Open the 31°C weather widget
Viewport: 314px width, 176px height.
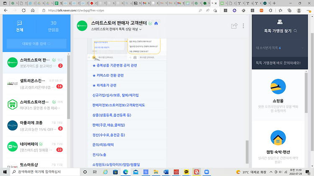point(251,172)
